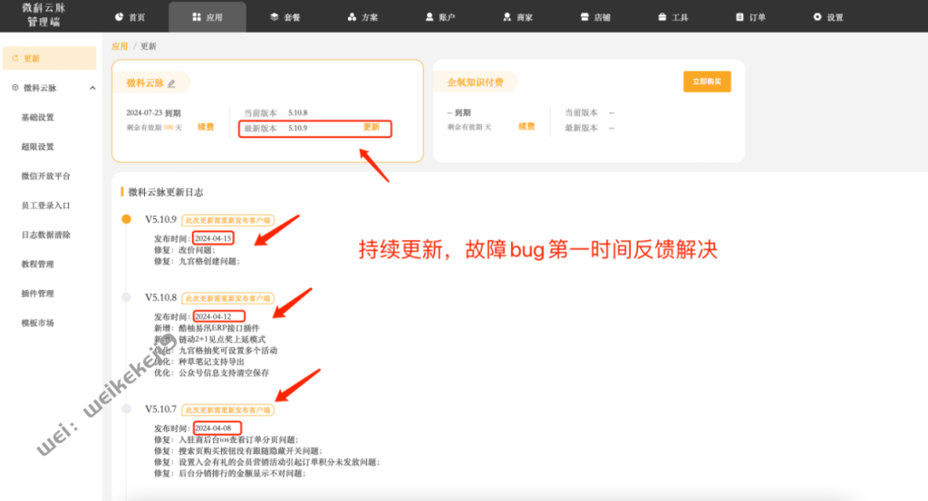Image resolution: width=928 pixels, height=501 pixels.
Task: Click the V5.10.9 version heading
Action: point(161,219)
